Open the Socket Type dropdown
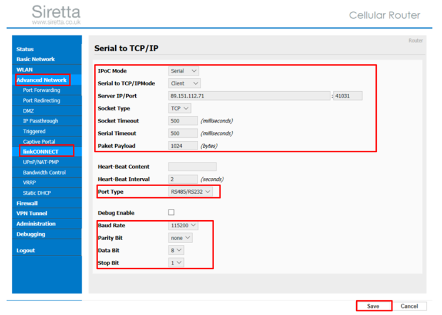This screenshot has width=442, height=315. pos(180,108)
